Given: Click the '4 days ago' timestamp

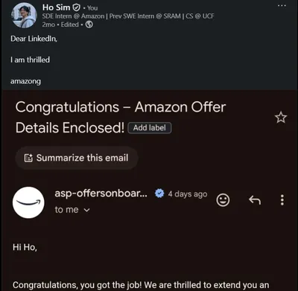Looking at the screenshot, I should click(188, 194).
